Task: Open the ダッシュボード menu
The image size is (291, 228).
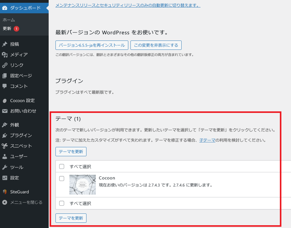Action: [24, 8]
